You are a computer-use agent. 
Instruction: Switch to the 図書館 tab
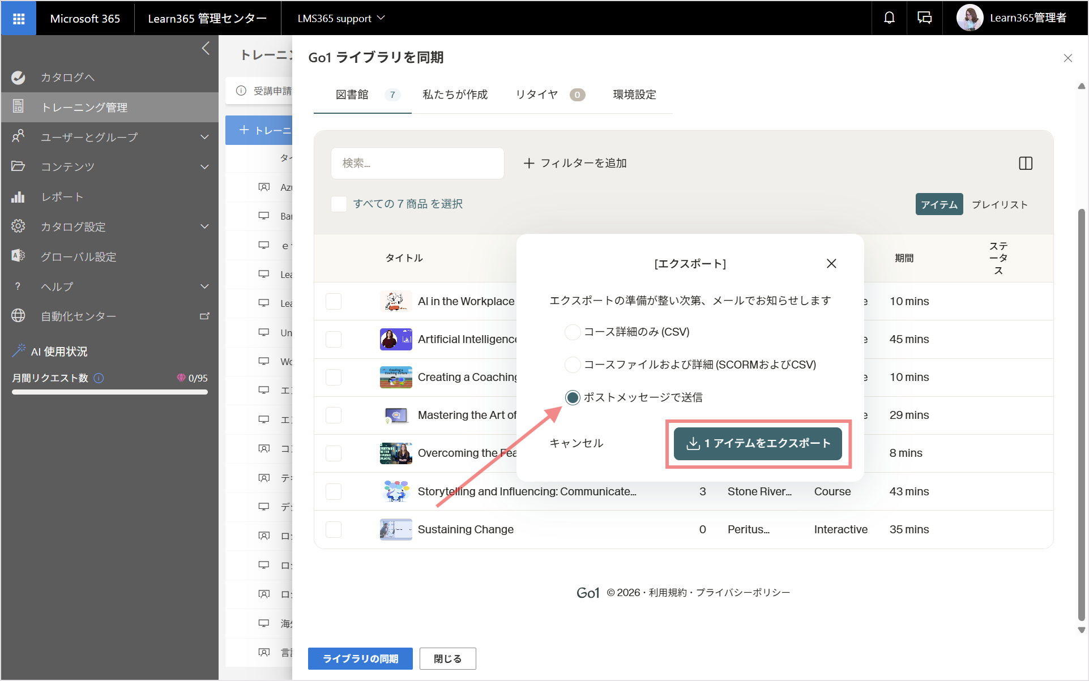click(363, 95)
